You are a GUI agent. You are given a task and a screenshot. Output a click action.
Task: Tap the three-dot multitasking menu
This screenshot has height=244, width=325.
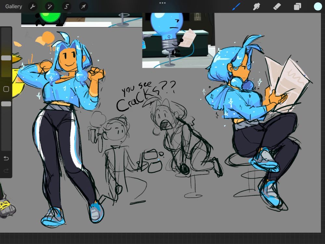point(162,3)
